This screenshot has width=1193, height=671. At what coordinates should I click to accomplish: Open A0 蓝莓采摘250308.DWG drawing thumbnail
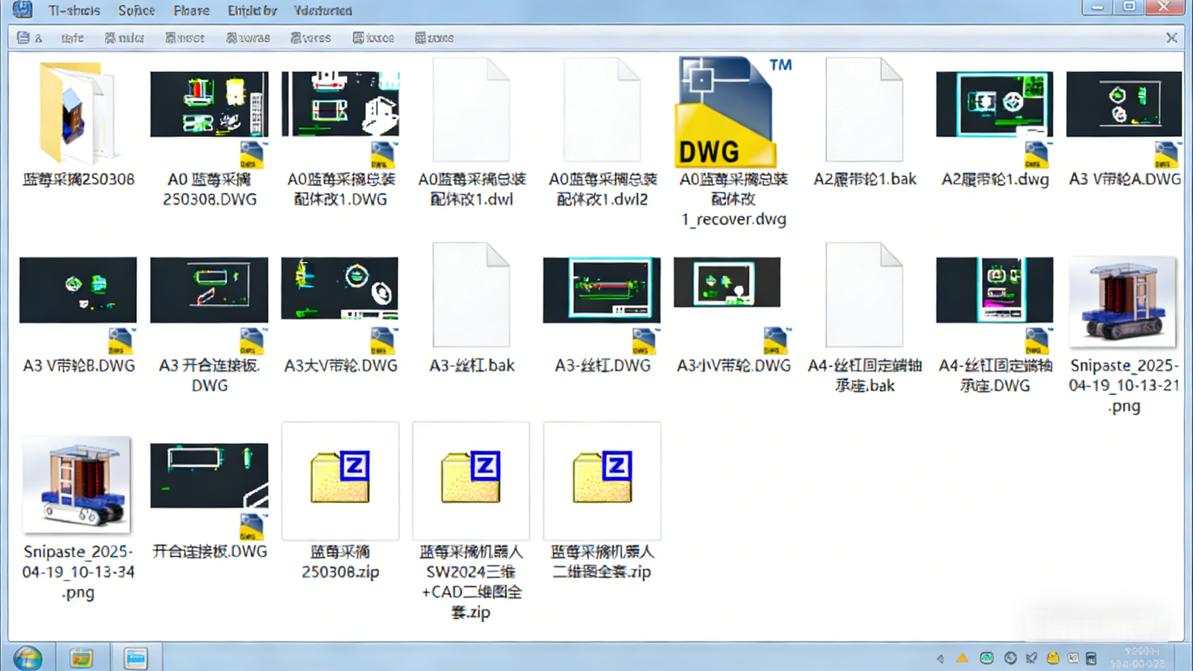point(209,104)
